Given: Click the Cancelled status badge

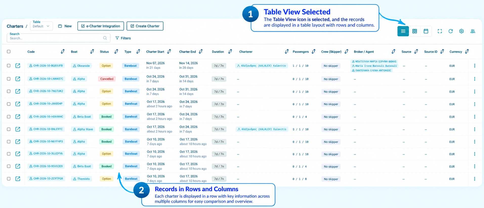Looking at the screenshot, I should pos(107,79).
